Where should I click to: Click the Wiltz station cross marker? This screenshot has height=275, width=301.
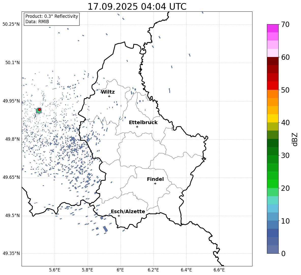coord(109,96)
